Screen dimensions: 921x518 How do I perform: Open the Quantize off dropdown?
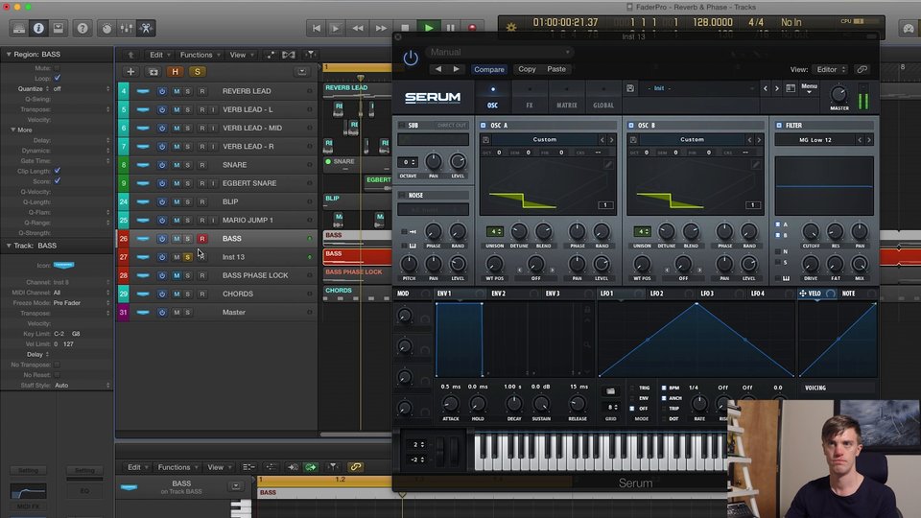click(x=81, y=88)
